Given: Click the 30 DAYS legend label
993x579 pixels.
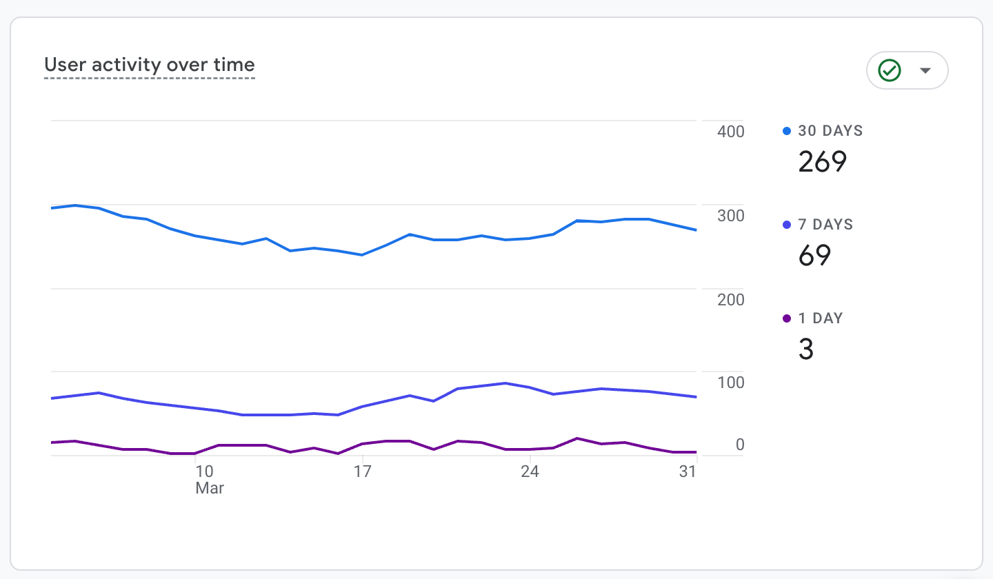Looking at the screenshot, I should pos(830,131).
